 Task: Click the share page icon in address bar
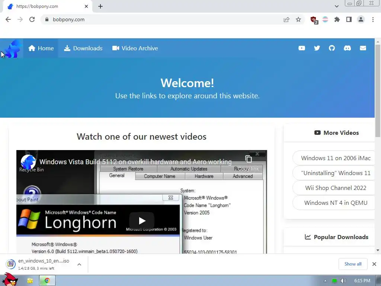tap(286, 19)
